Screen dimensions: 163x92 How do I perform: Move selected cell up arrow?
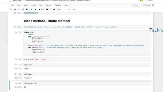(32, 9)
